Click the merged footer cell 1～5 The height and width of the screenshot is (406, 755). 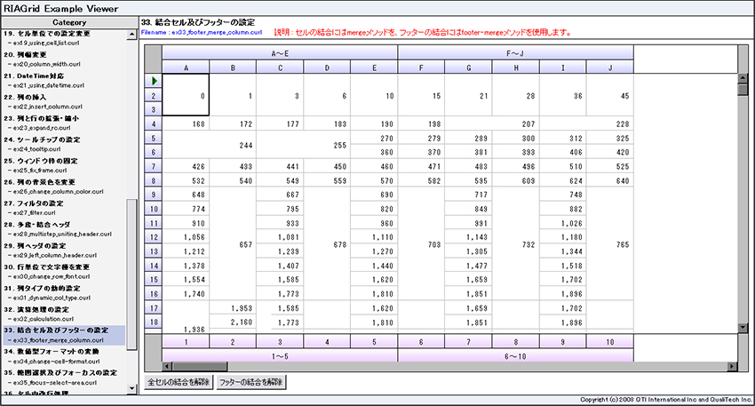[279, 354]
